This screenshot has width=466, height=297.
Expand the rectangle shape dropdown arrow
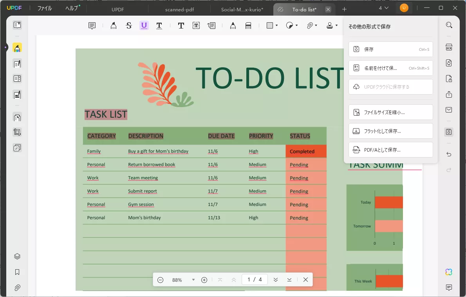[277, 26]
